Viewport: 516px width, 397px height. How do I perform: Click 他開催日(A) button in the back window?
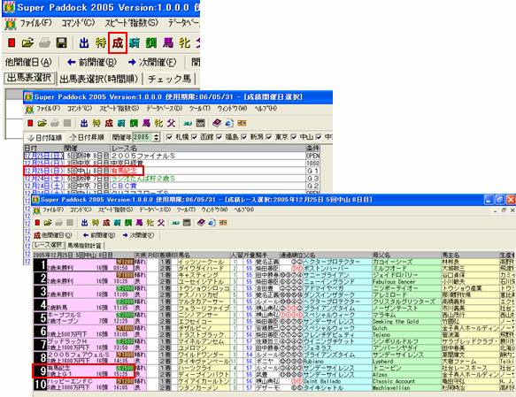(x=28, y=62)
